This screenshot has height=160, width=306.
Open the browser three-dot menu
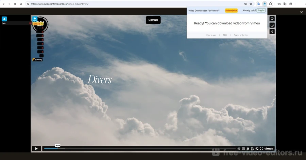(x=305, y=4)
